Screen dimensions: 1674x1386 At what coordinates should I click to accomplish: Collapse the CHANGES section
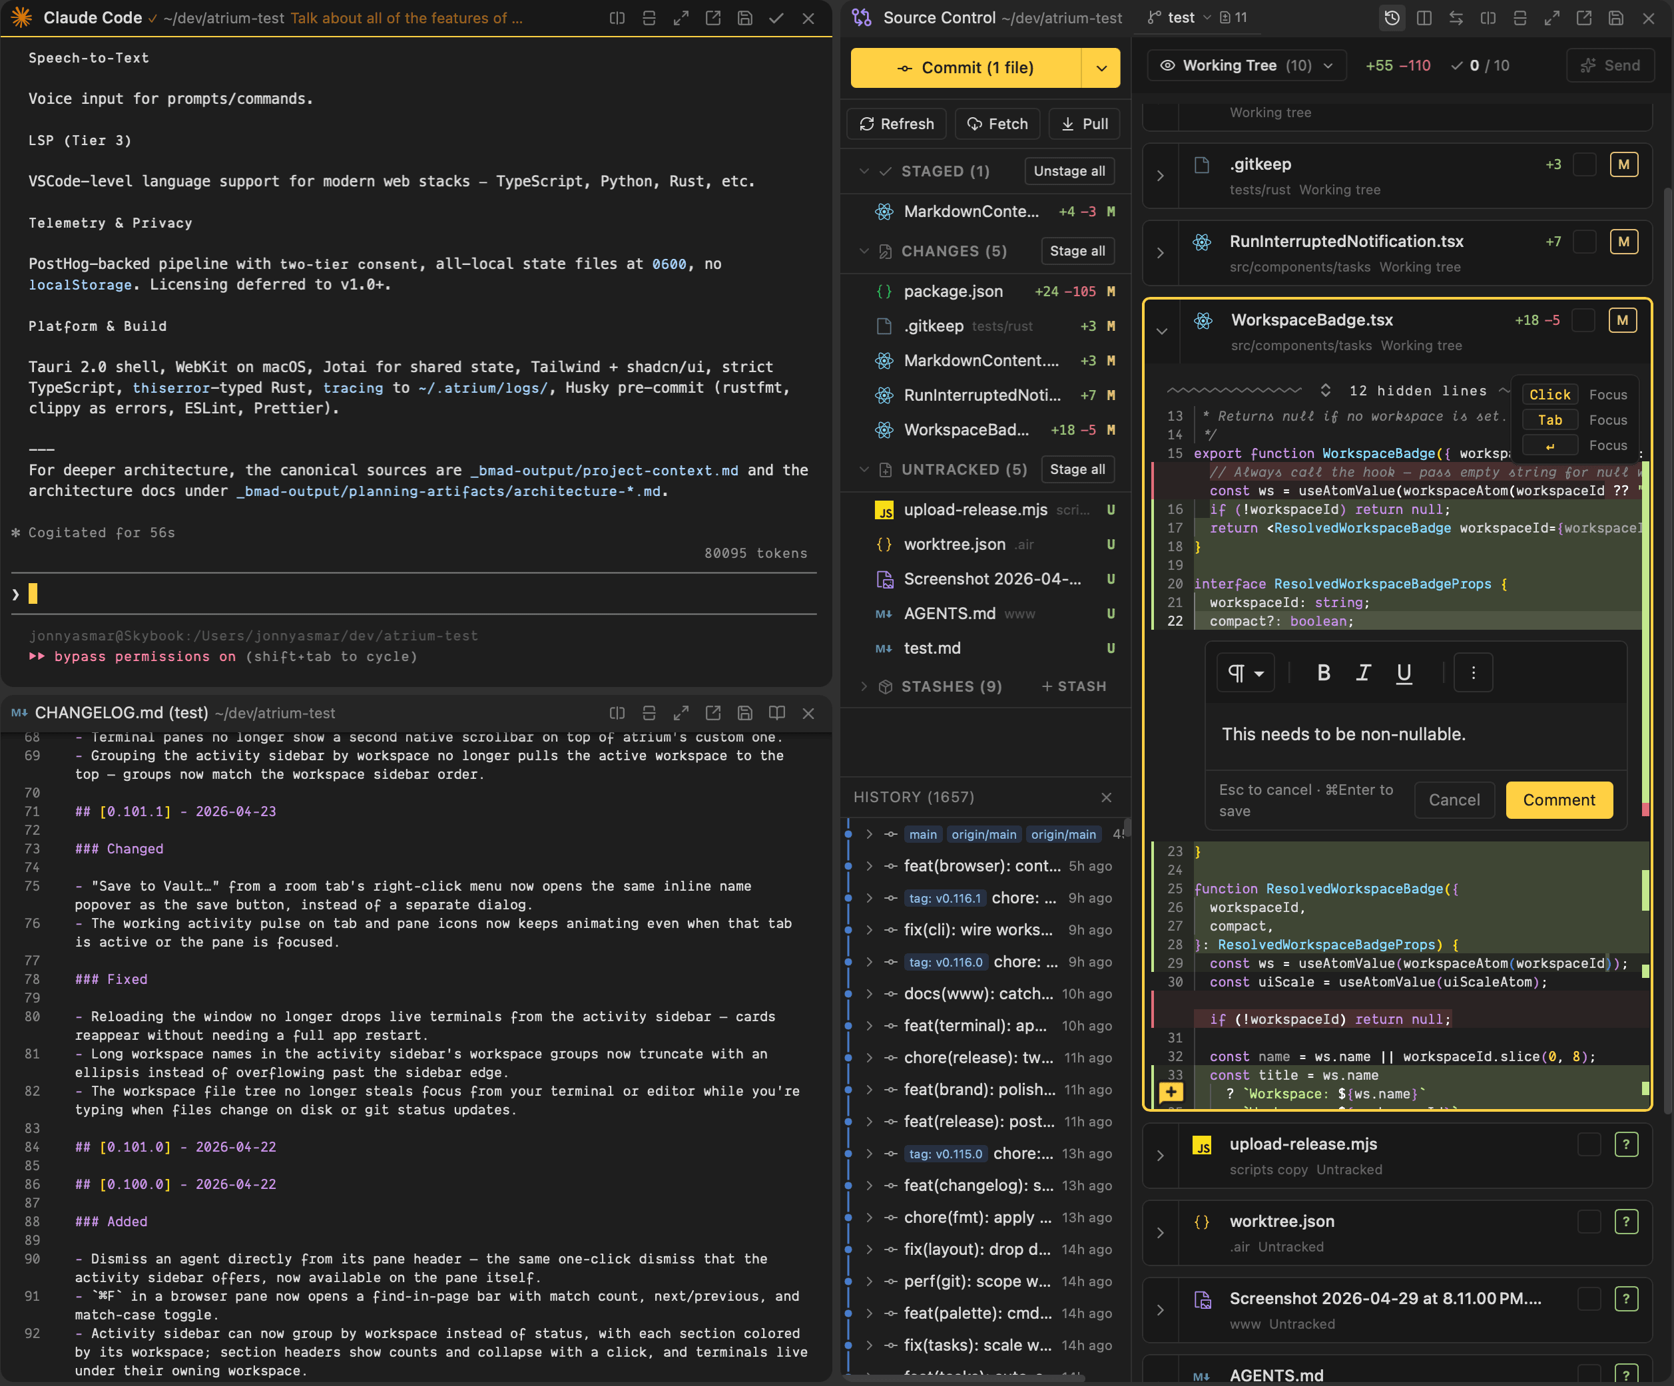[x=864, y=251]
